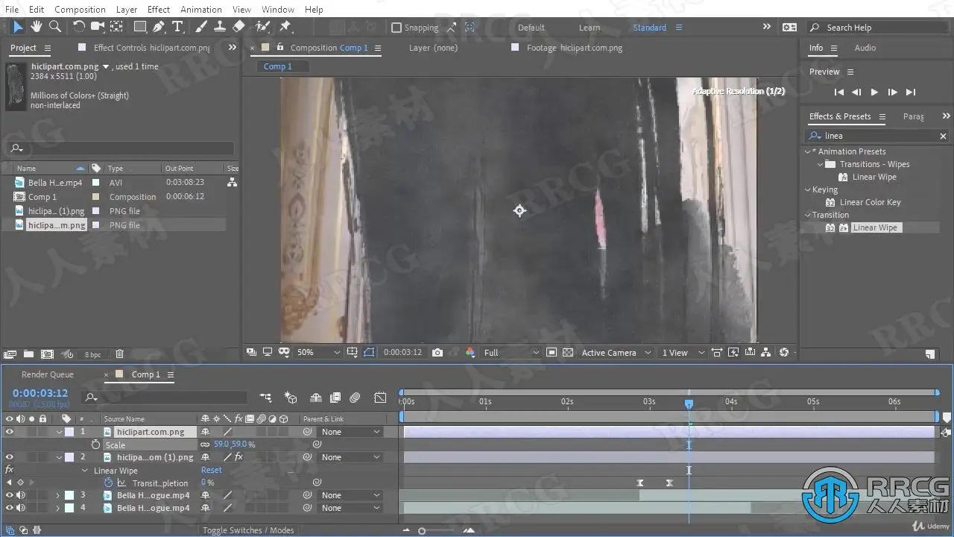Select the Hand tool in toolbar
The image size is (954, 537).
point(36,27)
